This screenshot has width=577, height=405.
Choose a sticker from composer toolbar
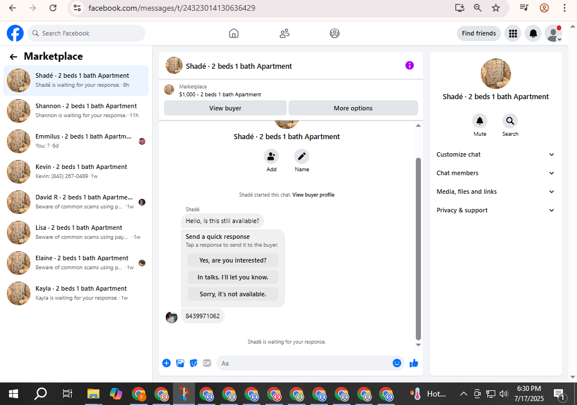tap(194, 363)
